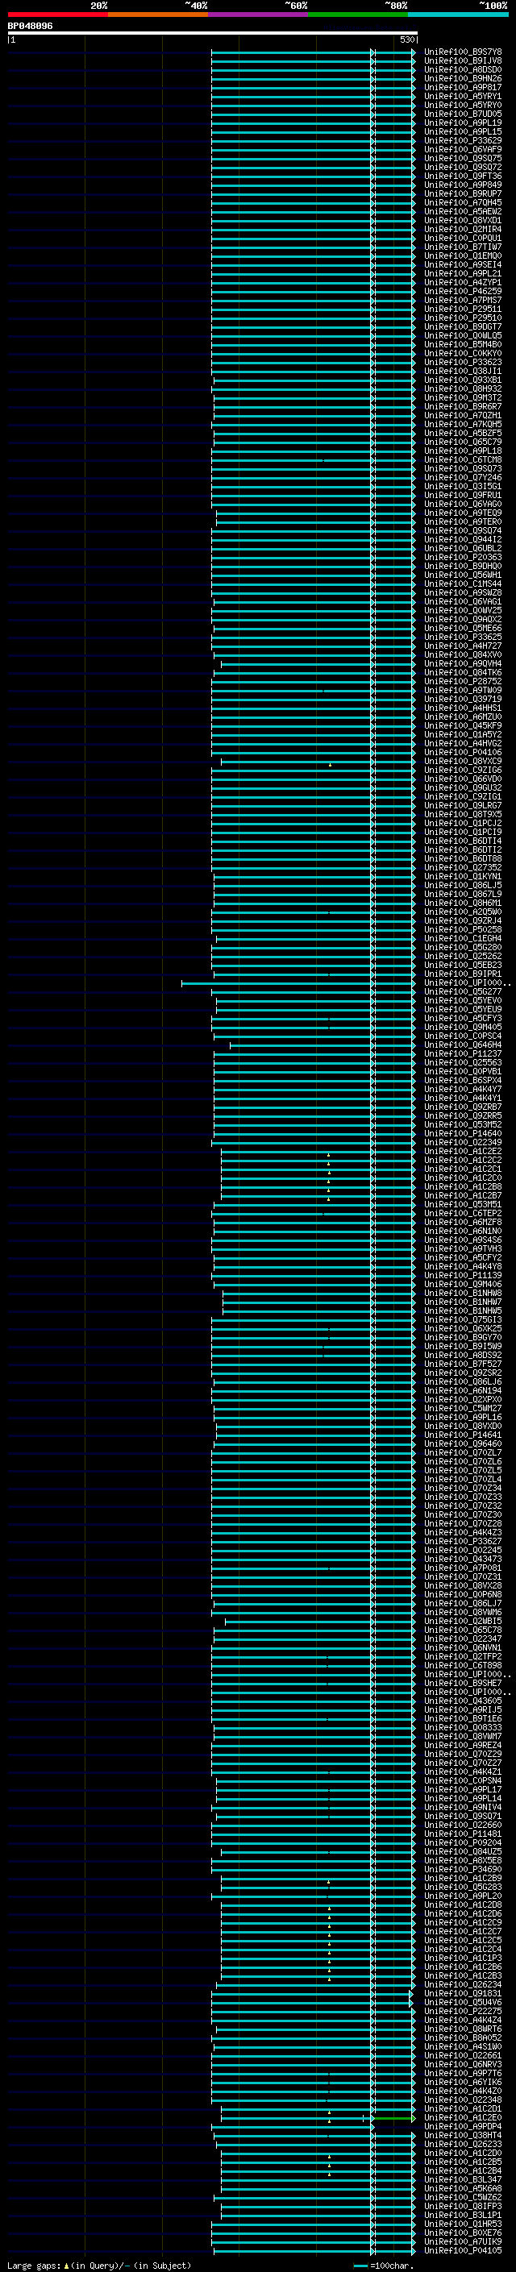The image size is (516, 2272).
Task: Click the UniRef100_A9TVH3 label
Action: (x=463, y=1249)
